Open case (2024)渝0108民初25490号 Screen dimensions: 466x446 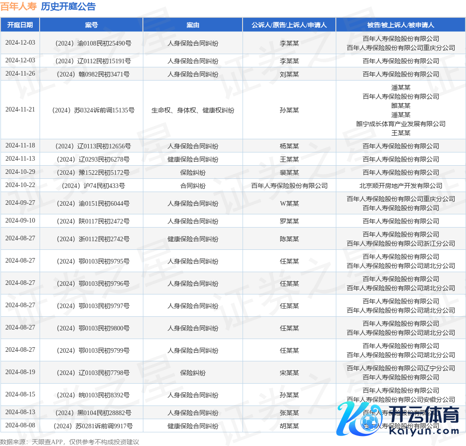tap(91, 43)
